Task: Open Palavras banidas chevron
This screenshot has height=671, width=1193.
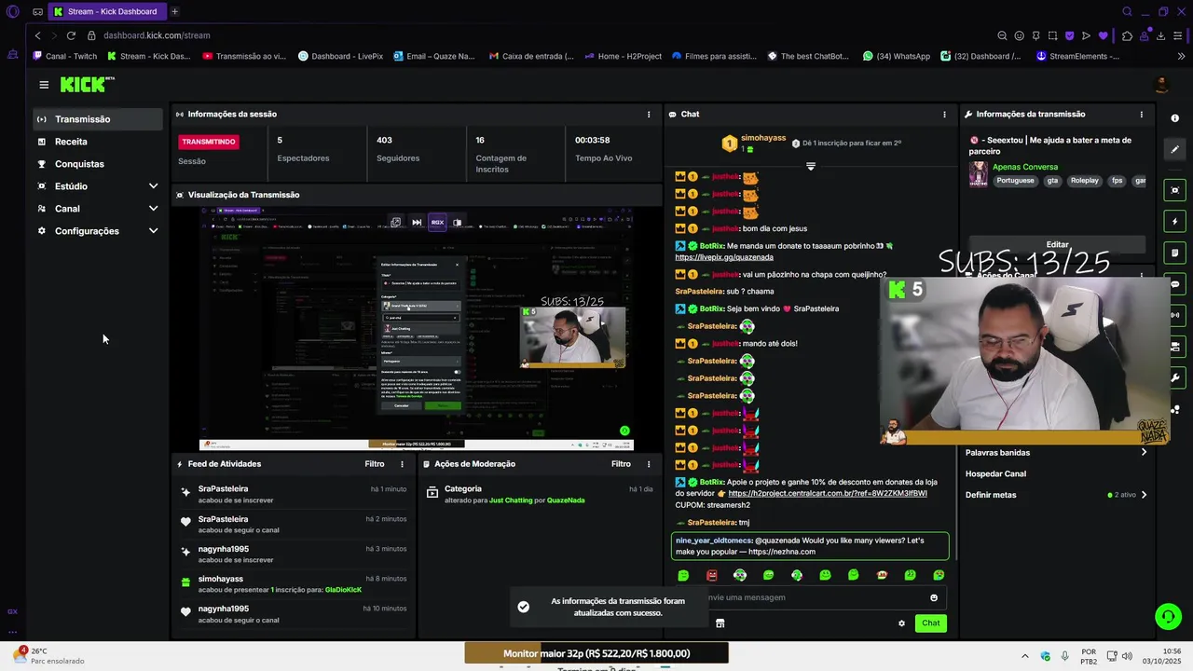Action: [x=1144, y=453]
